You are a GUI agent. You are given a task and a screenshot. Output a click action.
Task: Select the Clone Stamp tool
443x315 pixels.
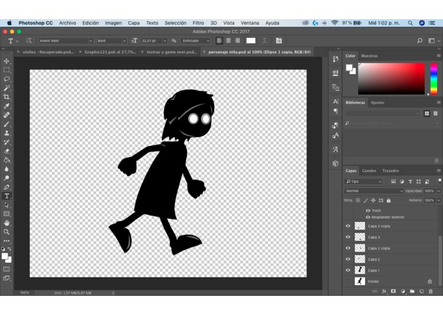coord(6,133)
